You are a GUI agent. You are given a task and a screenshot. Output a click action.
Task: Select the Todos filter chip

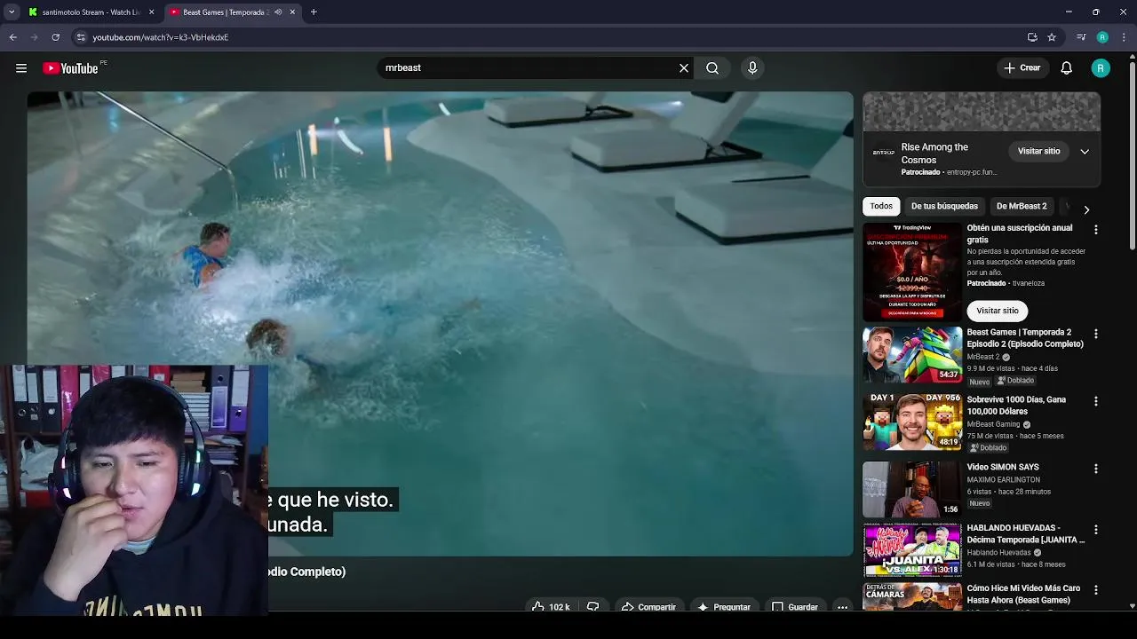point(881,206)
